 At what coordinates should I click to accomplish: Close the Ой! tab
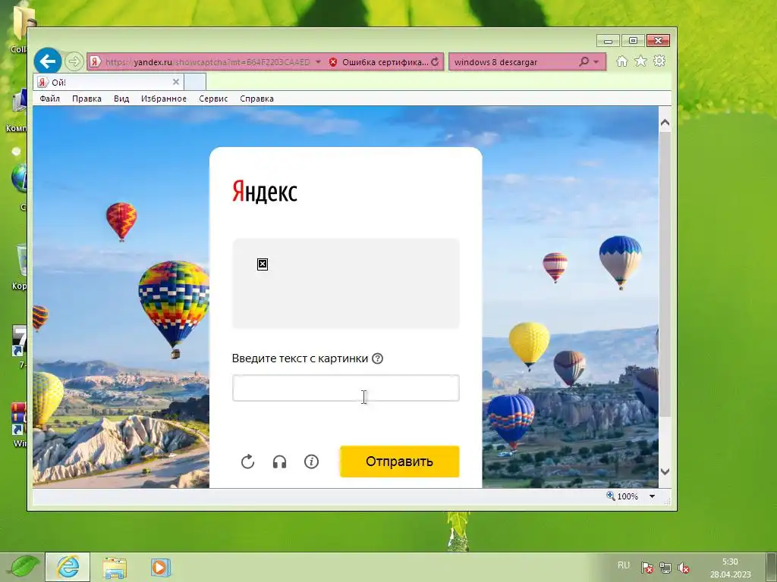176,82
